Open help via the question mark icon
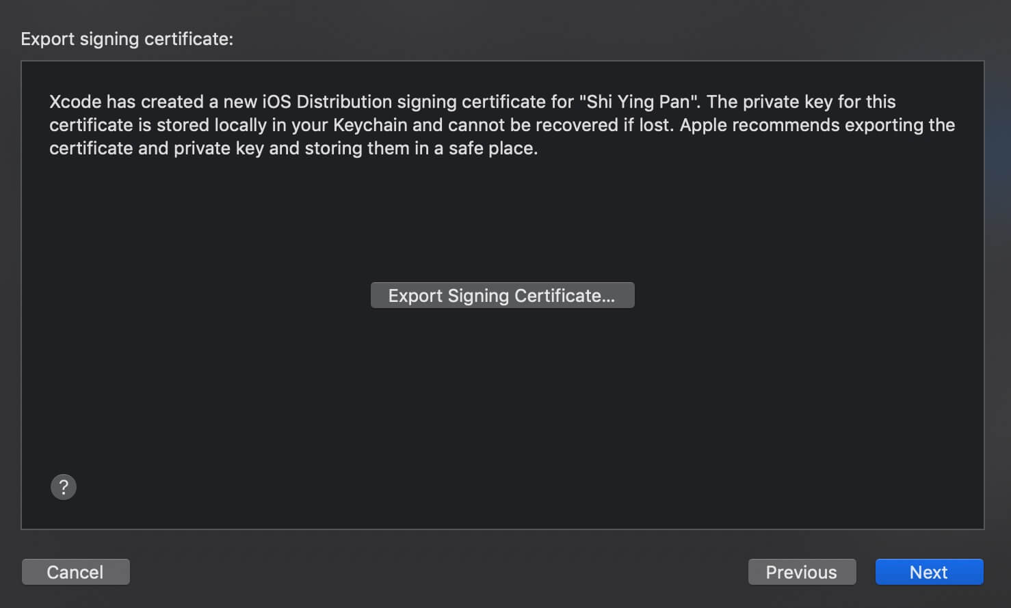The height and width of the screenshot is (608, 1011). tap(64, 487)
